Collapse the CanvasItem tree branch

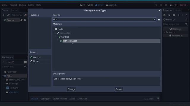click(56, 33)
